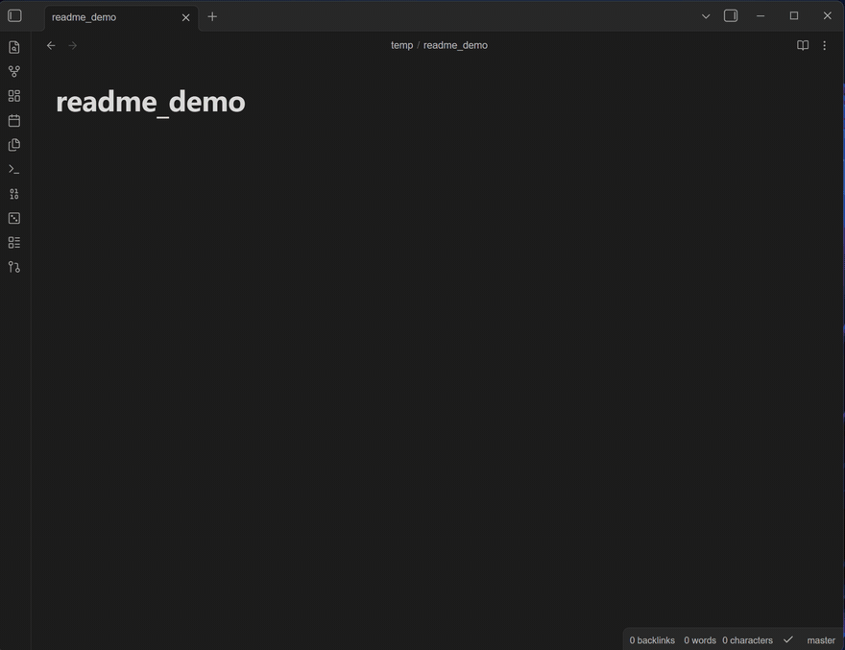
Task: Click the dice random note icon
Action: [x=14, y=218]
